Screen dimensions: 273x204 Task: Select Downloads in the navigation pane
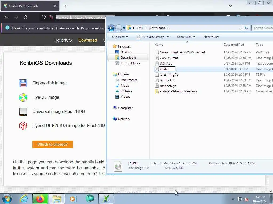click(x=129, y=58)
